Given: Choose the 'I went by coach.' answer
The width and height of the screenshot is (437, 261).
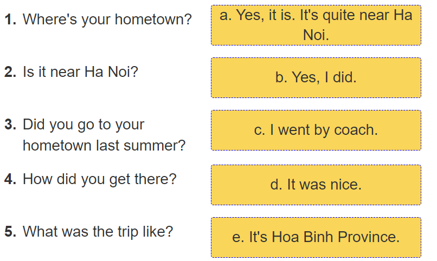Looking at the screenshot, I should 316,130.
